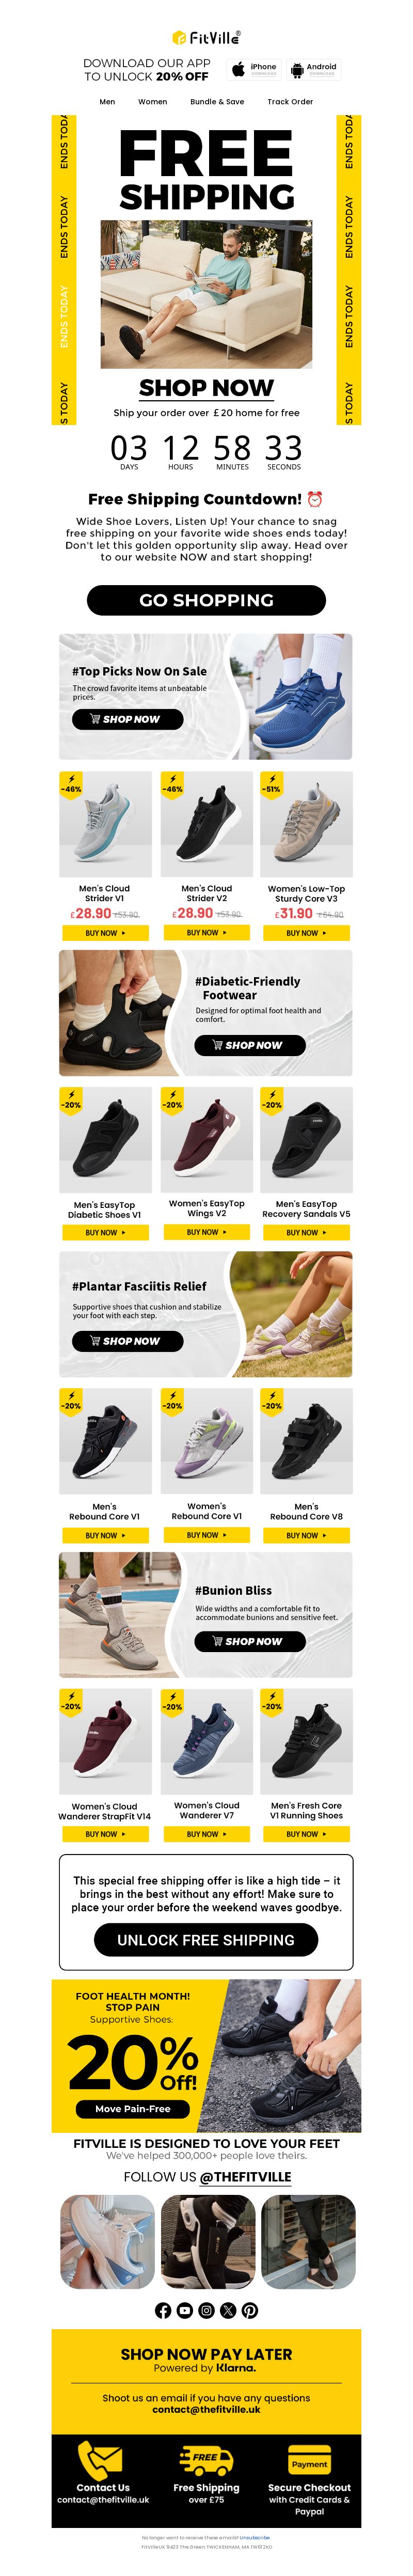The width and height of the screenshot is (413, 2576).
Task: Click BUY NOW under Men's Cloud Strider V1
Action: coord(105,932)
